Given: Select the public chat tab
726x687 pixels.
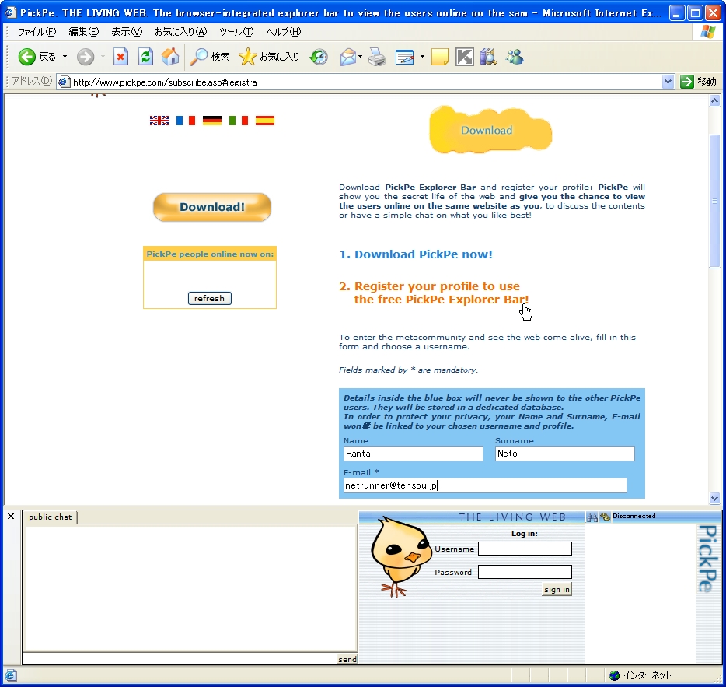Looking at the screenshot, I should tap(50, 517).
